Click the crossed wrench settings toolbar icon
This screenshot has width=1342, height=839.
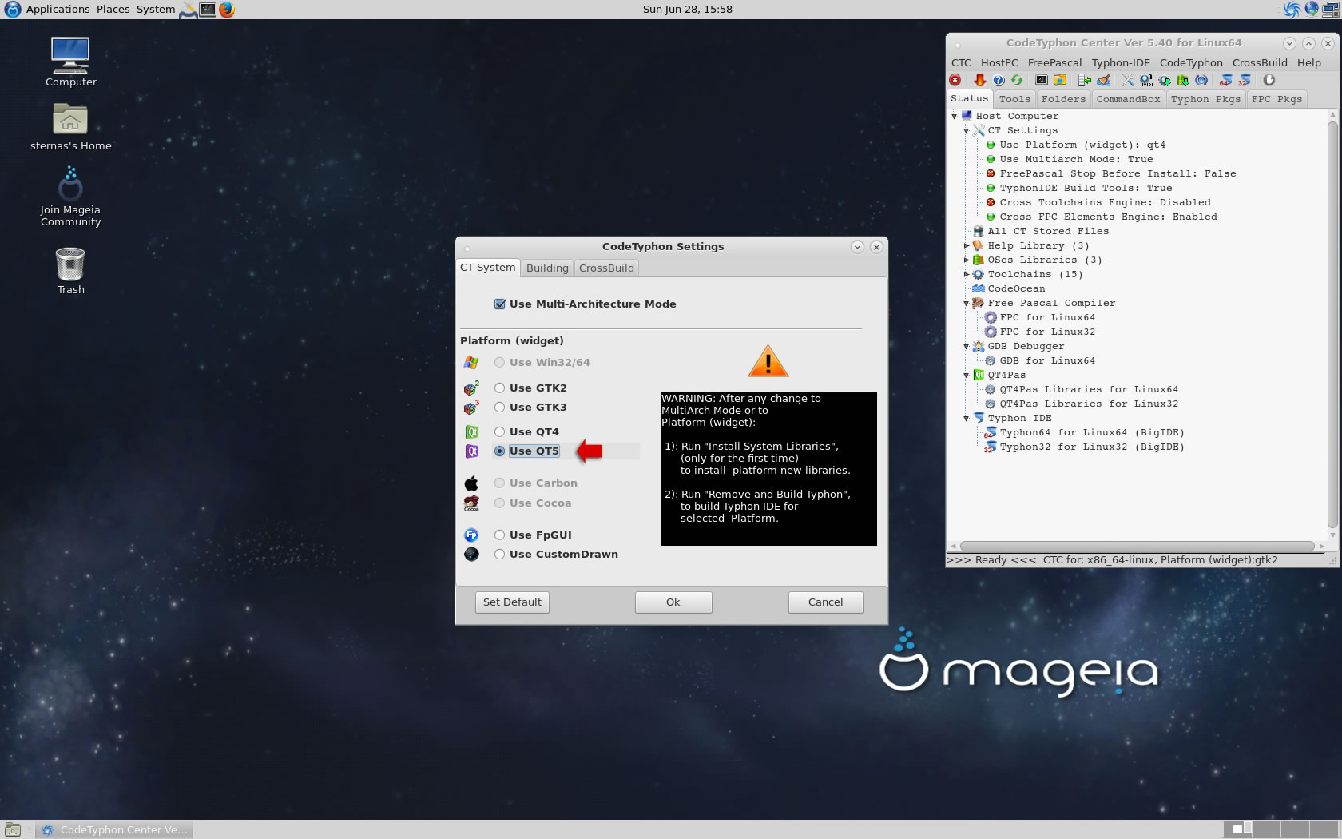point(1127,80)
